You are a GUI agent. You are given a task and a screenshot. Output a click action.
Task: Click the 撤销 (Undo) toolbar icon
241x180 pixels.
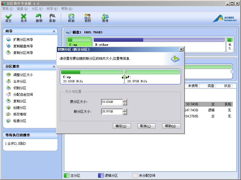click(x=39, y=18)
